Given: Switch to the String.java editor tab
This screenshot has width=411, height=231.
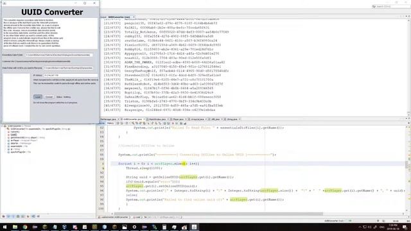Looking at the screenshot, I should (x=232, y=119).
